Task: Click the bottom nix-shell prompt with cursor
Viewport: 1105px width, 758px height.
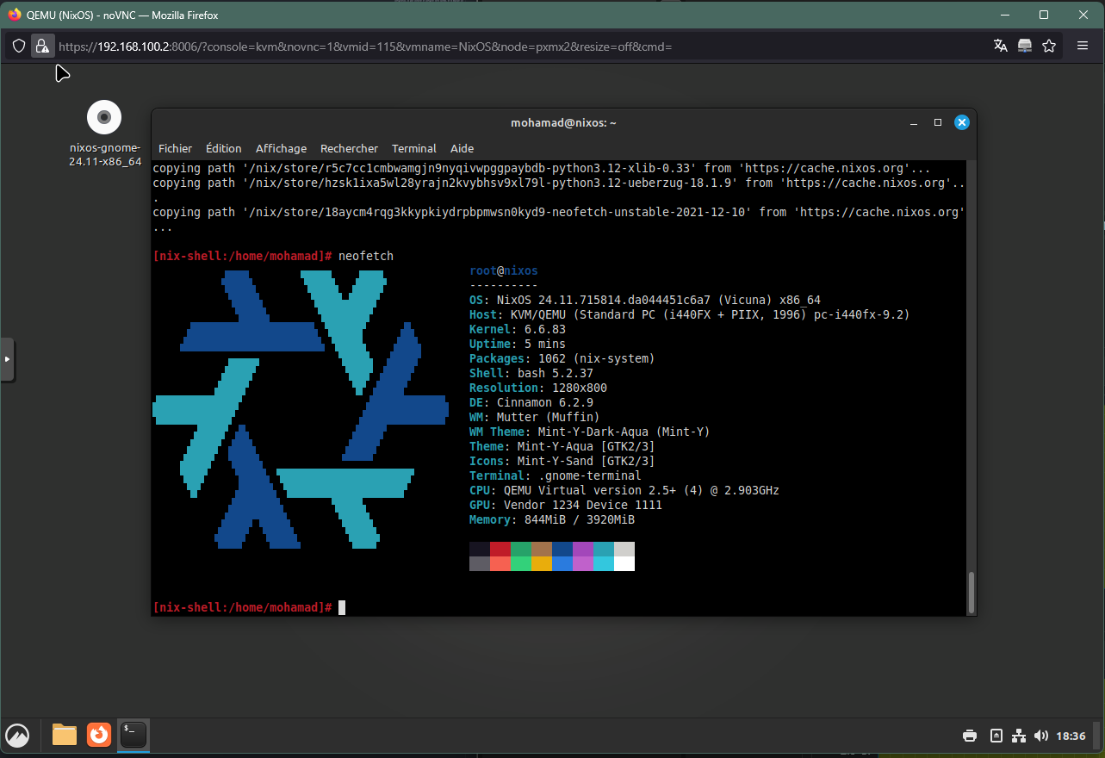Action: [x=249, y=607]
